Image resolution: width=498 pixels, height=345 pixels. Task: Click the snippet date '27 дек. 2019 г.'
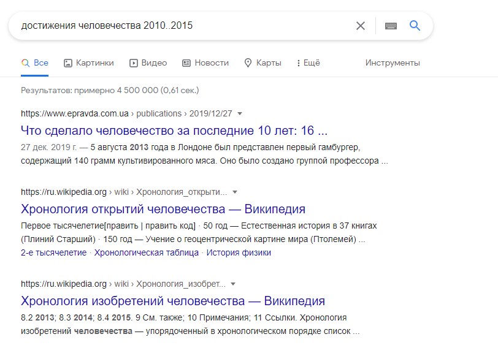[x=48, y=147]
